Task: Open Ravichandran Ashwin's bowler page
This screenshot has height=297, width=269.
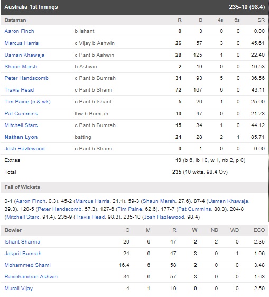Action: (x=31, y=277)
